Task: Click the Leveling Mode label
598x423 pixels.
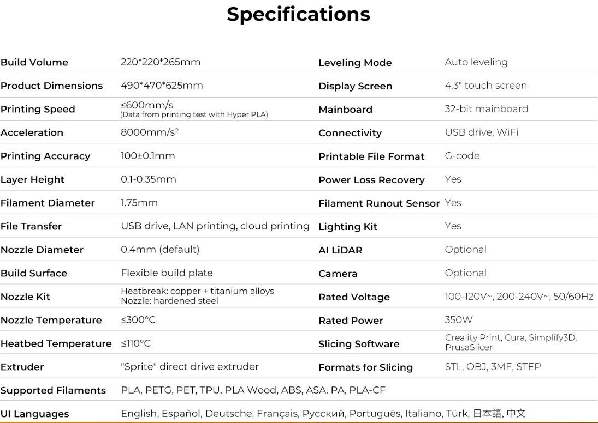Action: click(355, 63)
